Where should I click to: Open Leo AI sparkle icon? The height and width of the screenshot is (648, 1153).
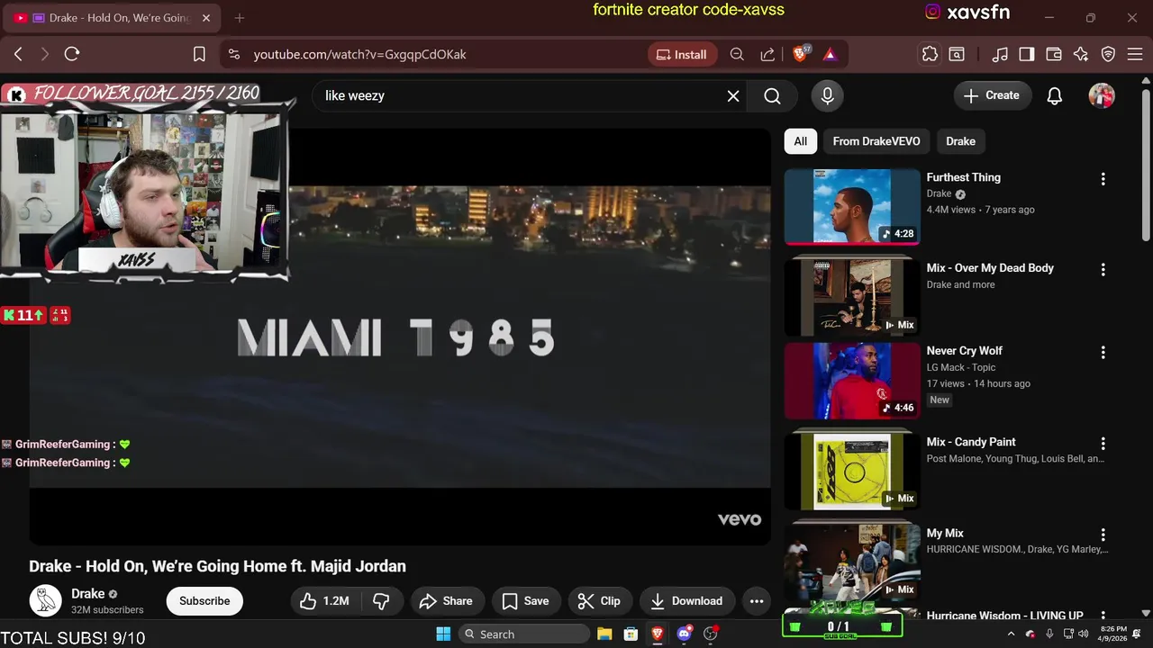1081,54
